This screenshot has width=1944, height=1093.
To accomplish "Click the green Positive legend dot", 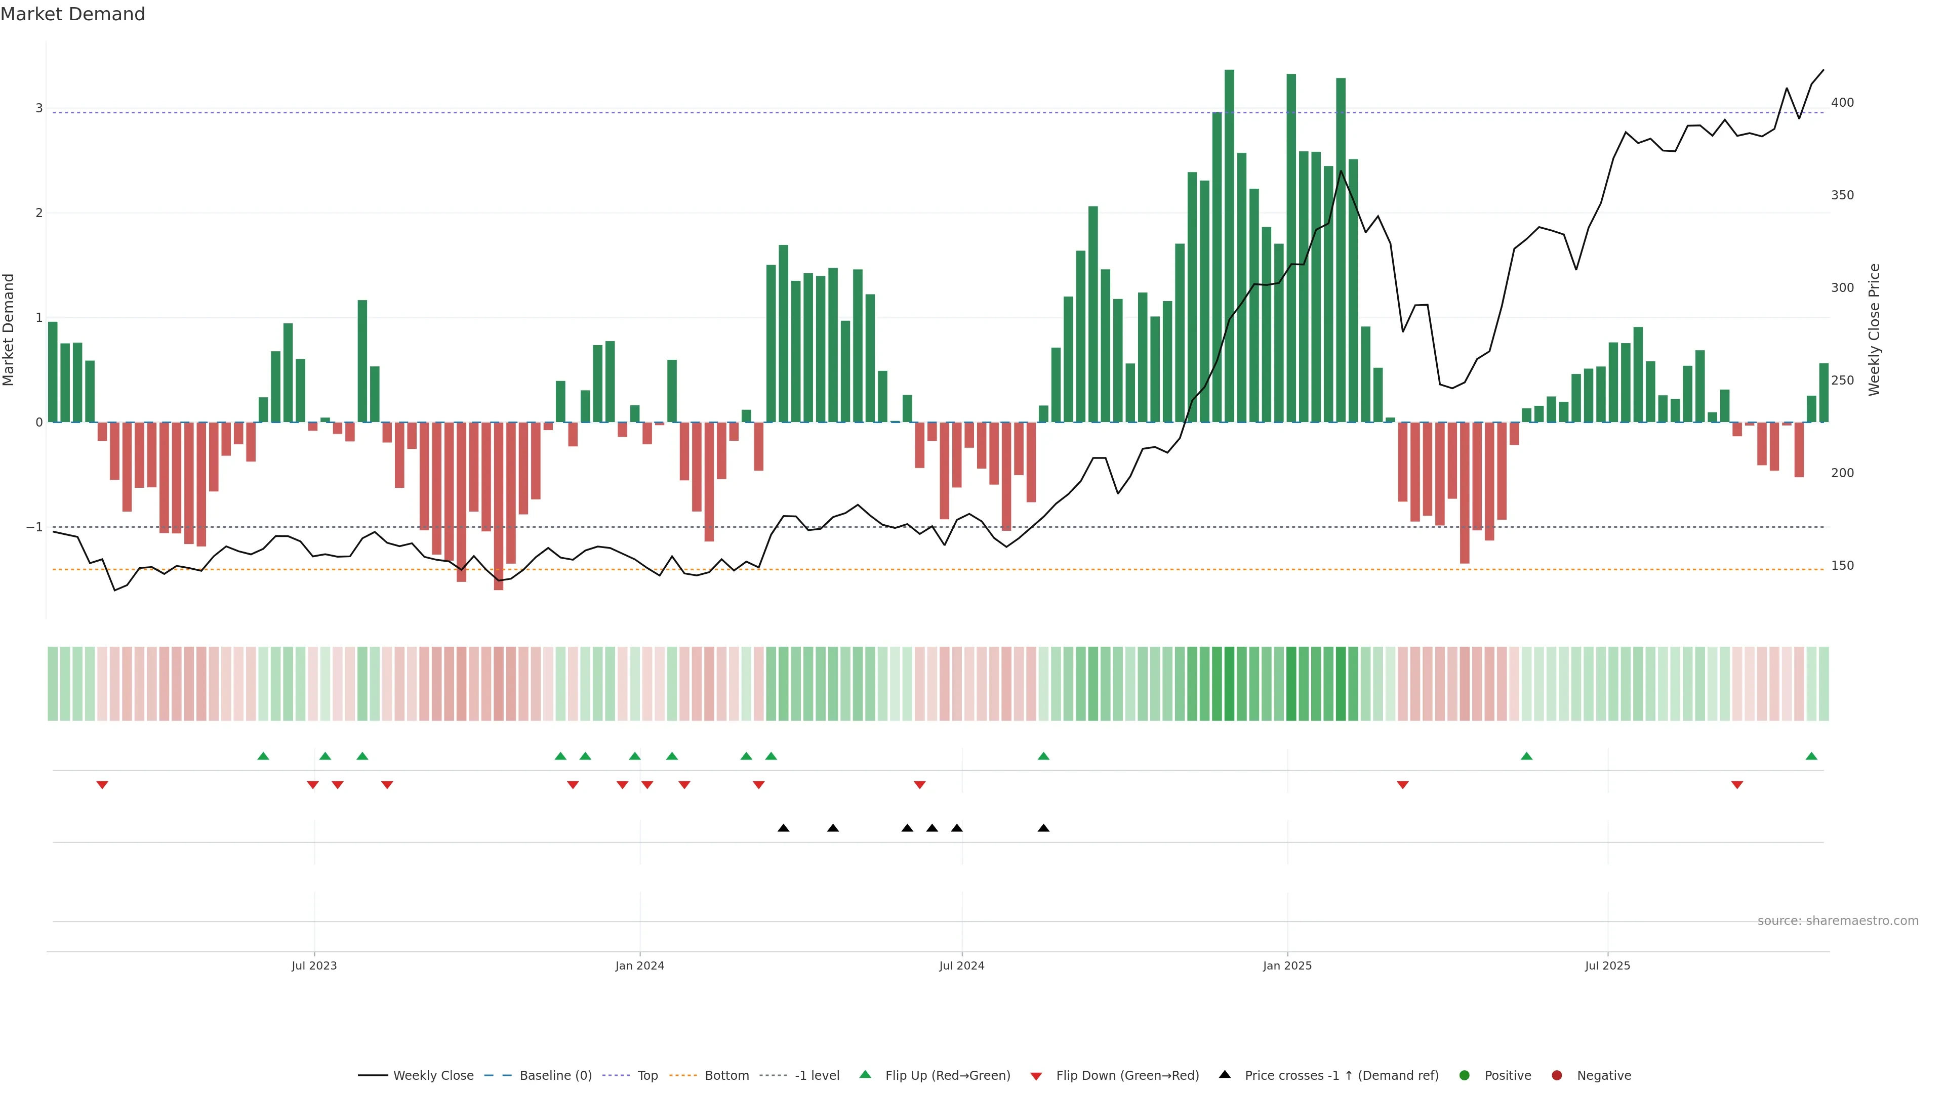I will coord(1465,1076).
